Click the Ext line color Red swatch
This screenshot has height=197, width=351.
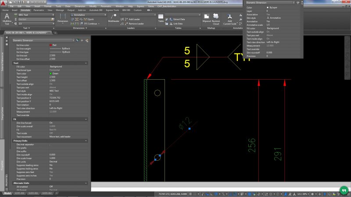[x=50, y=45]
